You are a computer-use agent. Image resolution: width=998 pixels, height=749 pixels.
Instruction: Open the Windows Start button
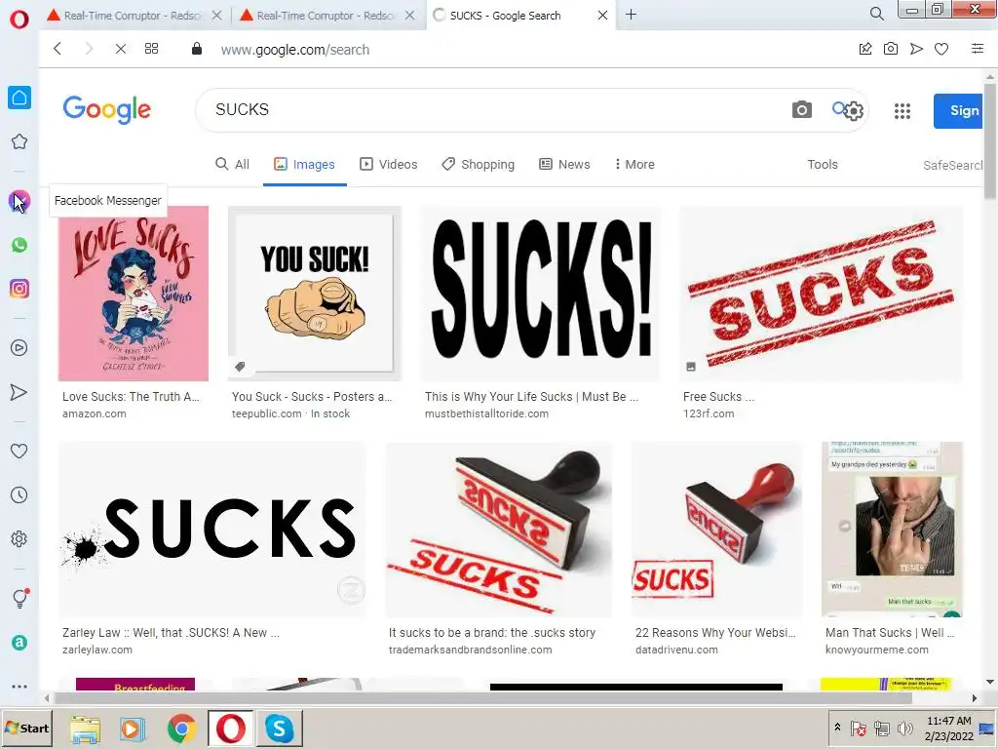click(x=27, y=728)
